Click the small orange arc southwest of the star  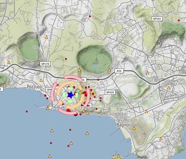[x=61, y=102]
